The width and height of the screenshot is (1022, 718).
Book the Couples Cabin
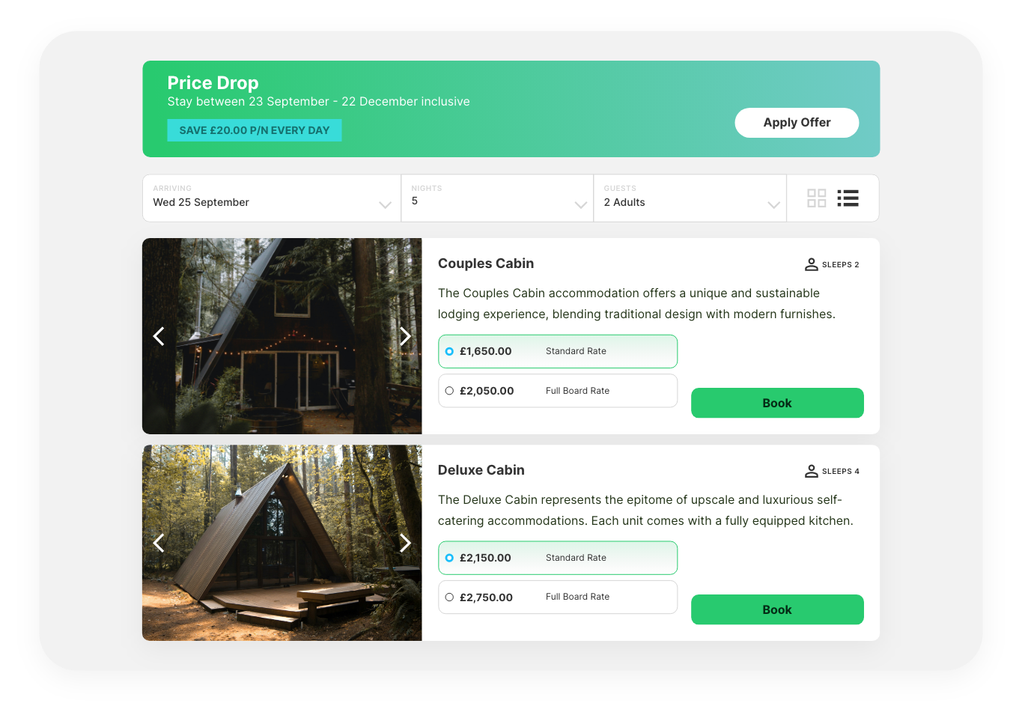click(x=777, y=403)
